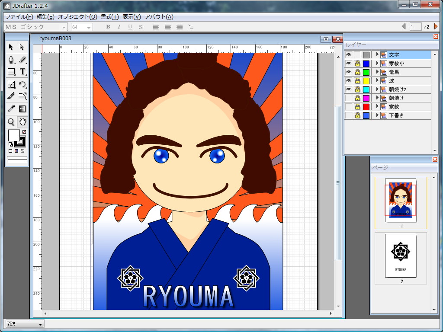
Task: Hide the 朝焼け2 layer via eye icon
Action: [349, 89]
